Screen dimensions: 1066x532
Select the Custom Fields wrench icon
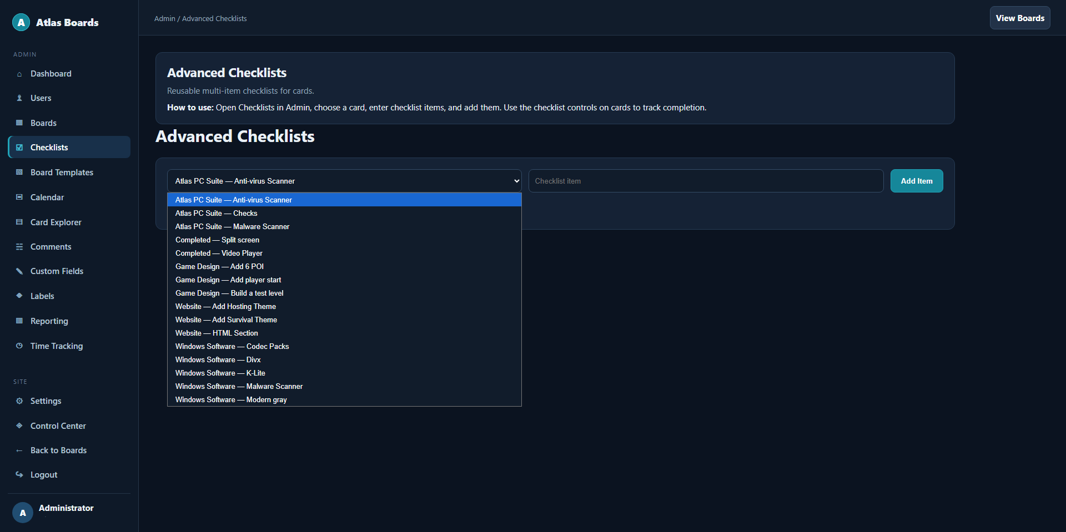click(19, 271)
